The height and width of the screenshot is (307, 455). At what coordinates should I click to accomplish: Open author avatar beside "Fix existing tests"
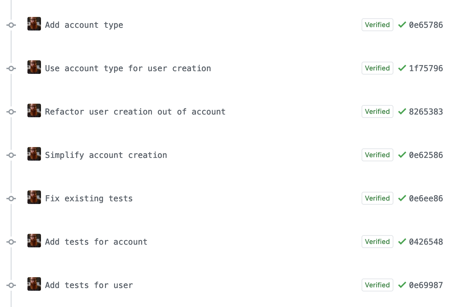tap(34, 197)
